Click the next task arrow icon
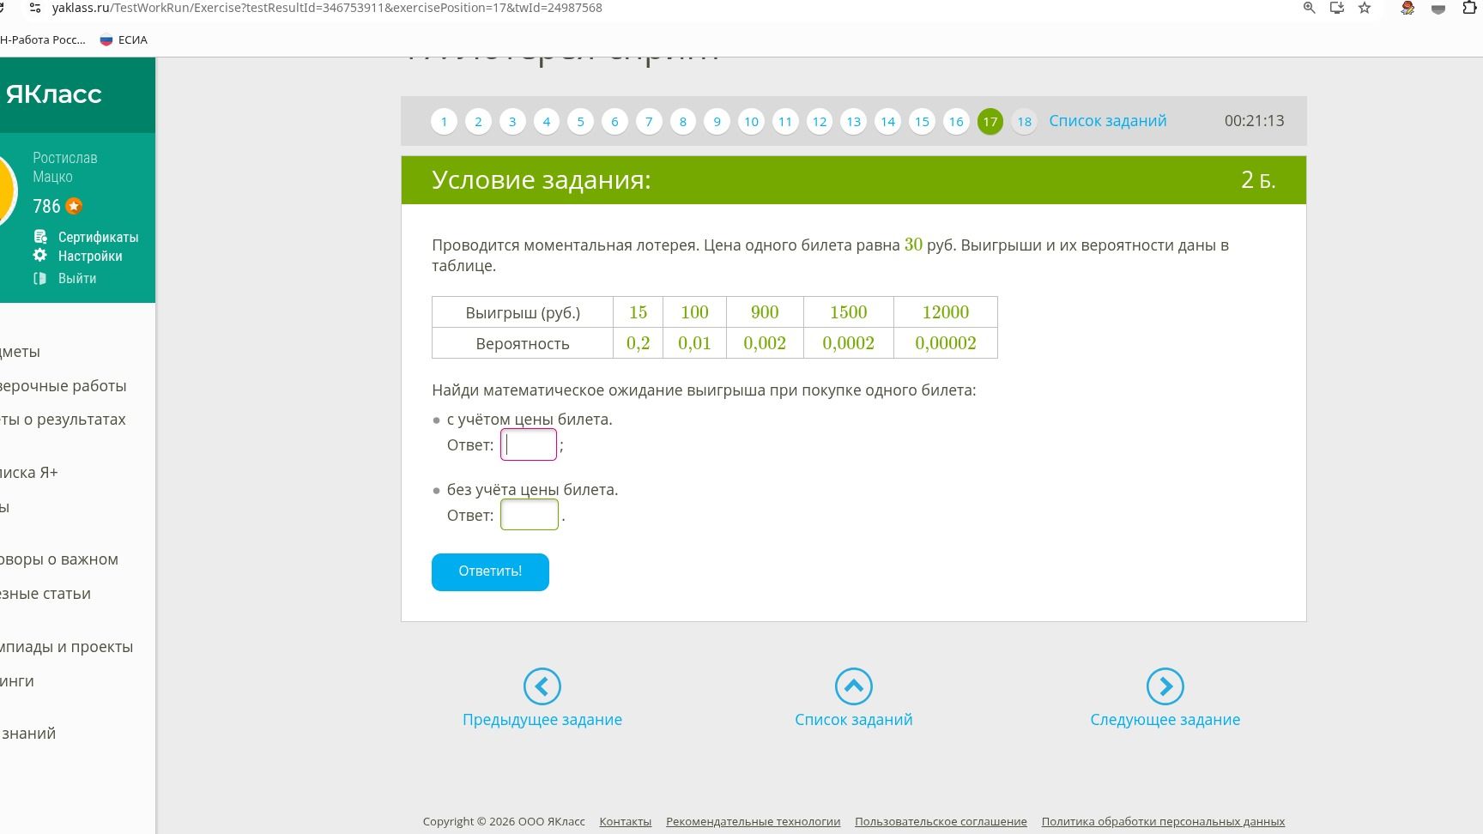 (x=1165, y=686)
